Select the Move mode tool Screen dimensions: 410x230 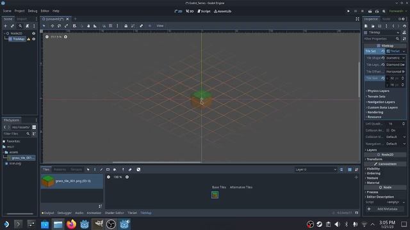coord(53,26)
